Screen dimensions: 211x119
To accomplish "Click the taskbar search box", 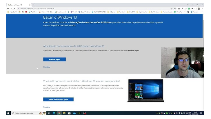I will click(x=28, y=113).
